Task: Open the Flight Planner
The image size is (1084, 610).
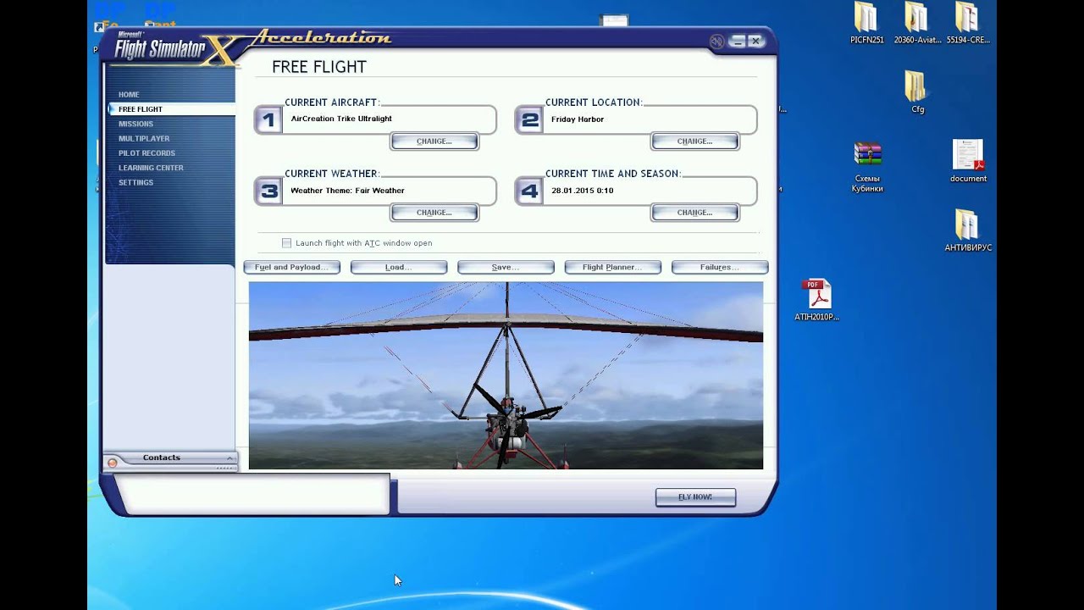Action: tap(612, 267)
